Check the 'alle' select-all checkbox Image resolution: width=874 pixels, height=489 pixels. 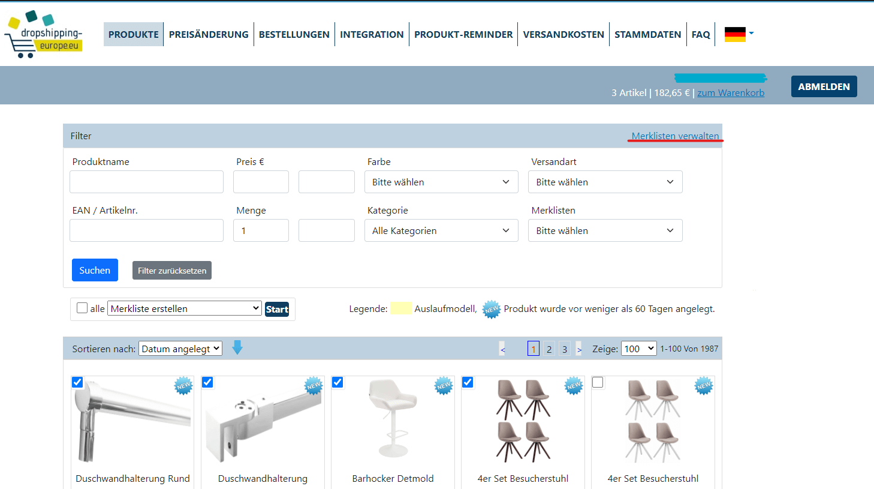83,308
